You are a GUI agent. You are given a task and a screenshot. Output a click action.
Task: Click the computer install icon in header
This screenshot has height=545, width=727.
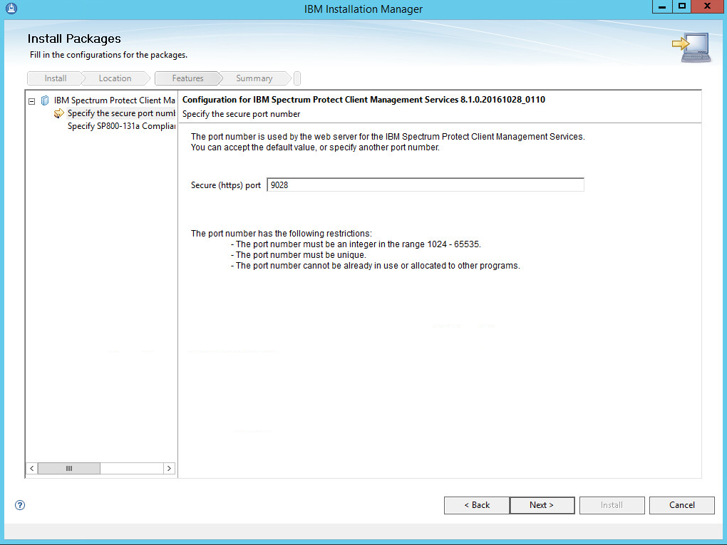click(690, 47)
